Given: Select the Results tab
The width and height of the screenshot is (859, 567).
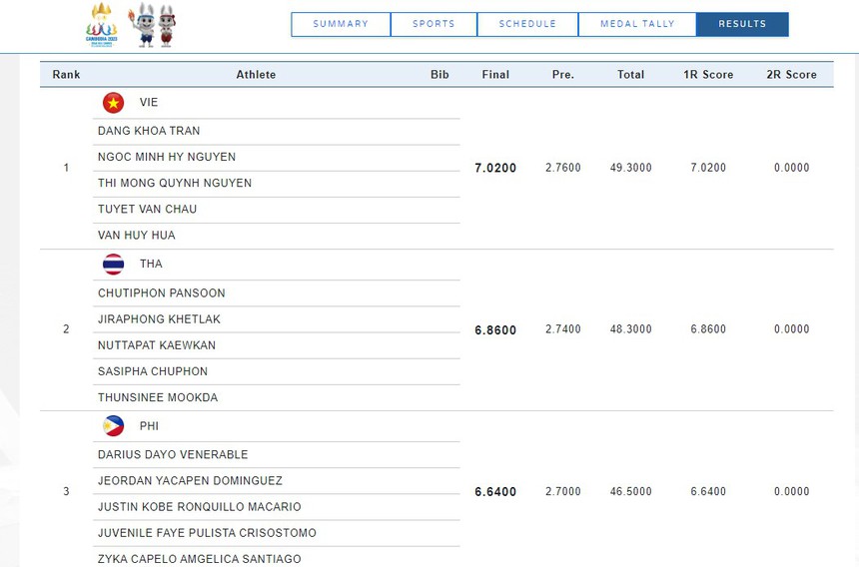Looking at the screenshot, I should coord(742,24).
